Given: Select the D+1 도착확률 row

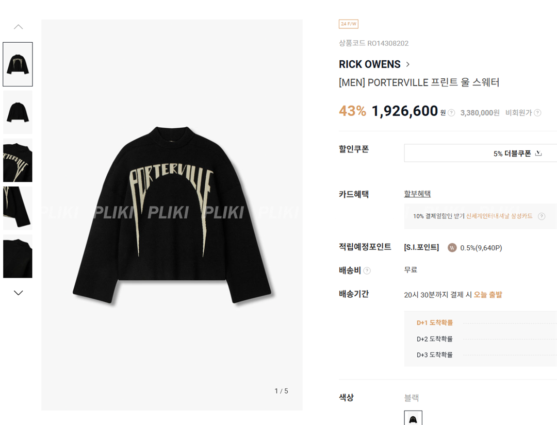Looking at the screenshot, I should pyautogui.click(x=435, y=322).
